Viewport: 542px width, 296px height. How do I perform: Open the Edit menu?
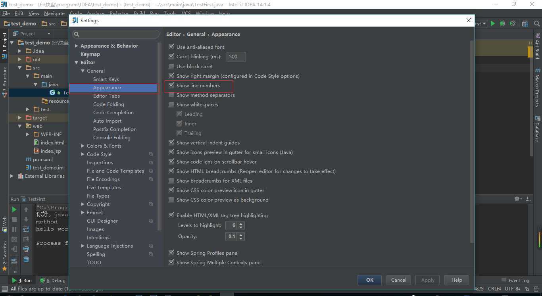pos(19,13)
